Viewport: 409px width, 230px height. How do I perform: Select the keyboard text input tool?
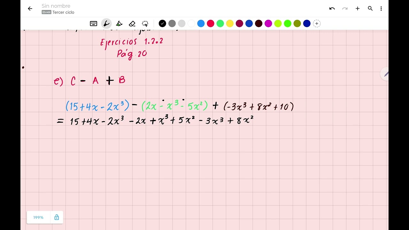pyautogui.click(x=94, y=23)
